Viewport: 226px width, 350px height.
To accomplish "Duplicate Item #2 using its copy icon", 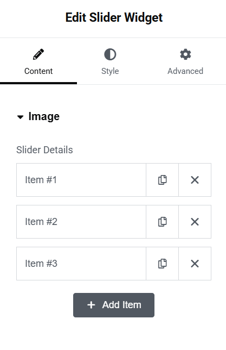I will pyautogui.click(x=163, y=222).
